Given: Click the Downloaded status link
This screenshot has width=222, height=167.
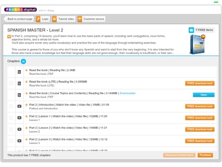Looking at the screenshot, I should coord(128,93).
